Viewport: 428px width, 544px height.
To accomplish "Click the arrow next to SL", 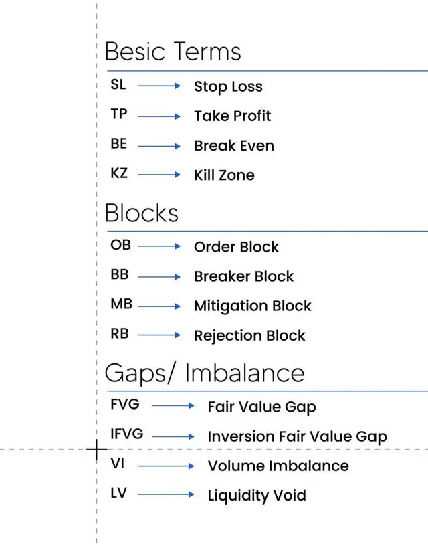I will coord(159,86).
